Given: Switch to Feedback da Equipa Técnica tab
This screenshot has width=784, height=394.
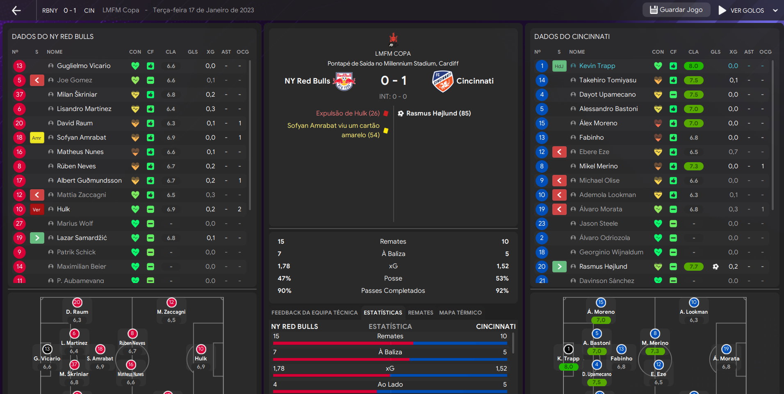Looking at the screenshot, I should [x=315, y=312].
